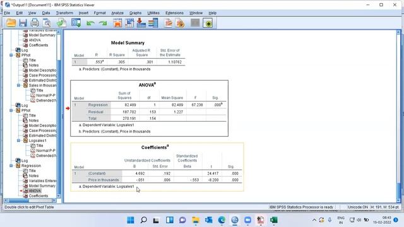404x227 pixels.
Task: Open Microsoft Edge from the taskbar
Action: pos(222,220)
